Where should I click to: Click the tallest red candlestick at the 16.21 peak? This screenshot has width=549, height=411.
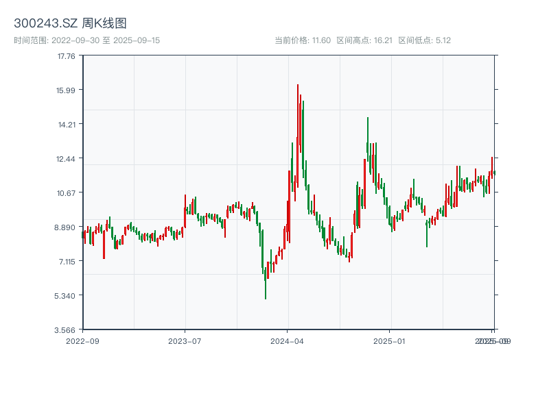pyautogui.click(x=298, y=136)
